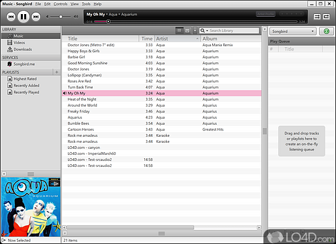Click the horizontal scrollbar right arrow
The image size is (336, 244).
point(259,227)
